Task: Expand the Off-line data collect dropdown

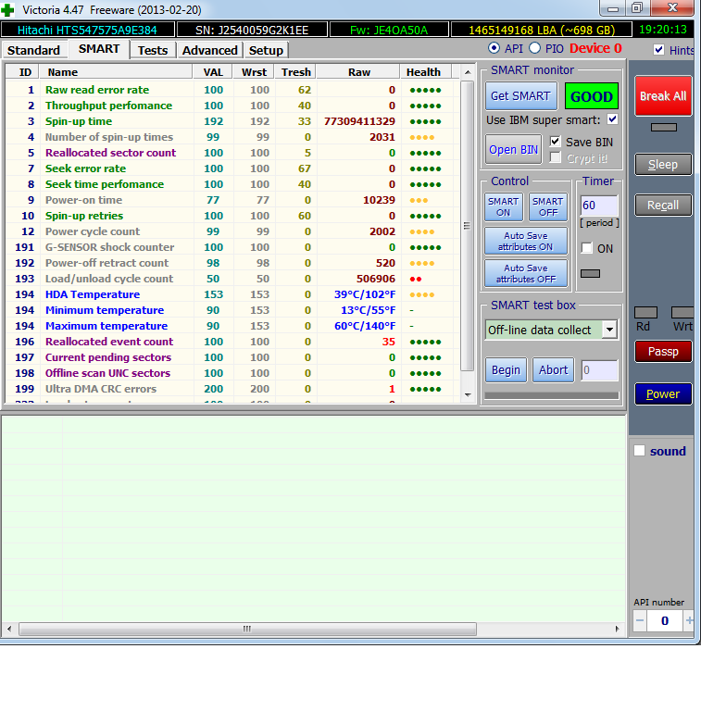Action: click(609, 330)
